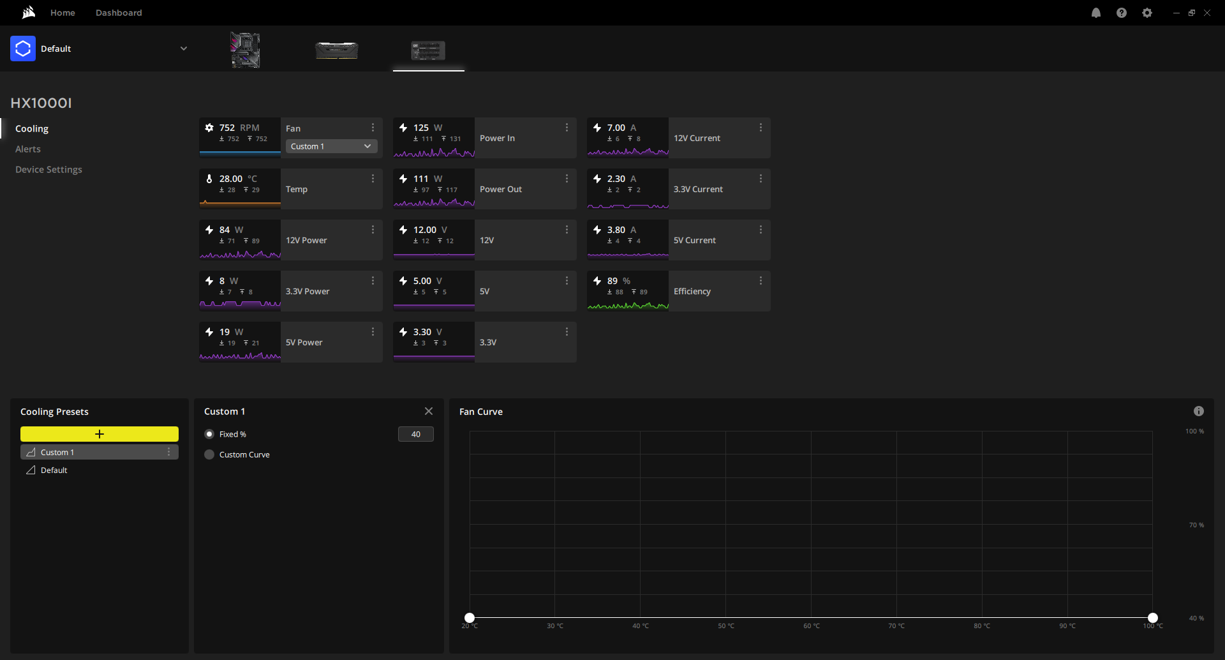Show Fan Curve info icon
The width and height of the screenshot is (1225, 660).
click(x=1199, y=411)
